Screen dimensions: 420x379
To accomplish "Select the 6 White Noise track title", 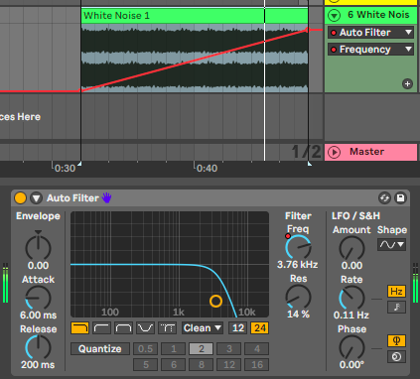I will (378, 15).
